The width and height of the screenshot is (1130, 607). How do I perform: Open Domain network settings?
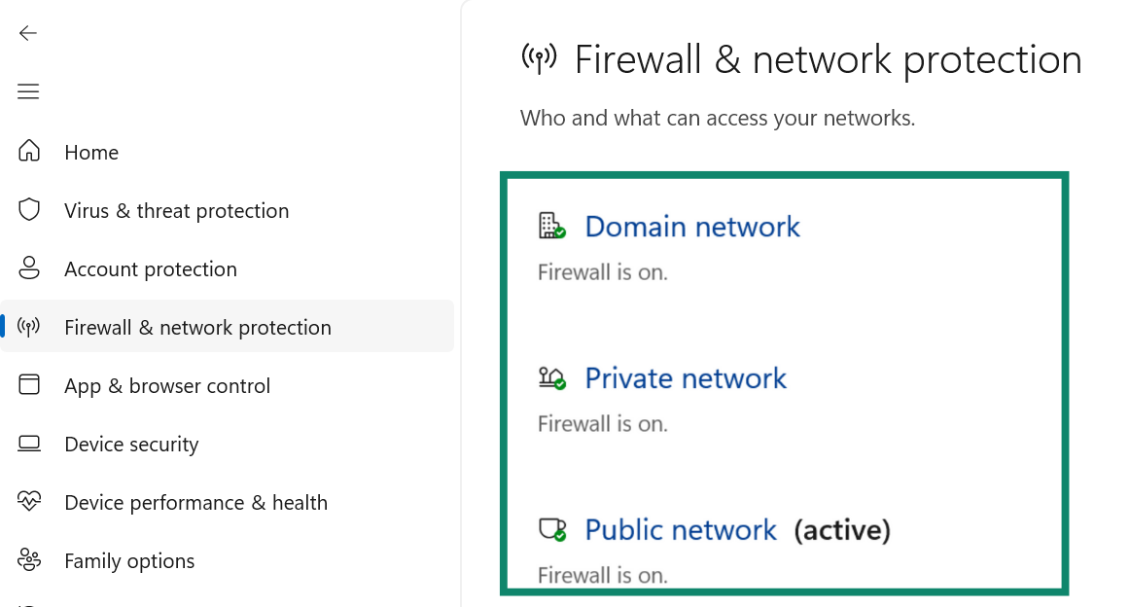(x=691, y=226)
